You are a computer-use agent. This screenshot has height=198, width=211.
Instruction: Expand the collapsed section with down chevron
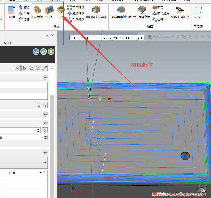(x=45, y=115)
